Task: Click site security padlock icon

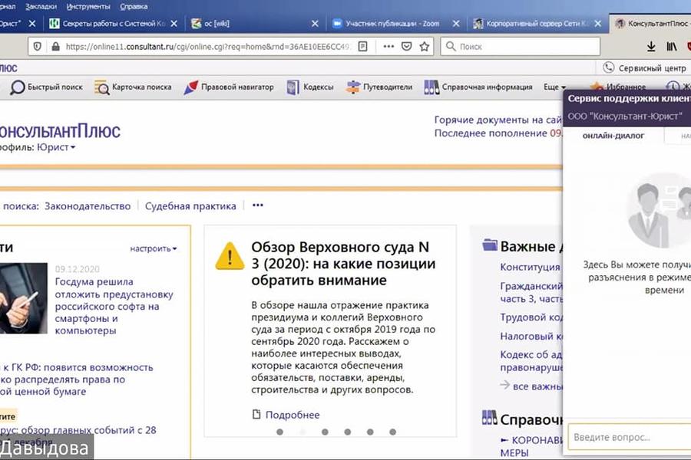Action: 55,46
